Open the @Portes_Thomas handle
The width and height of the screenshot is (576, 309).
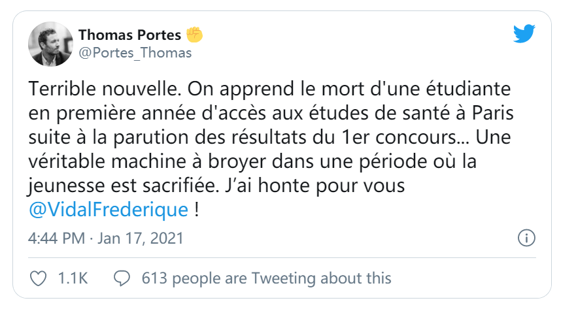135,54
